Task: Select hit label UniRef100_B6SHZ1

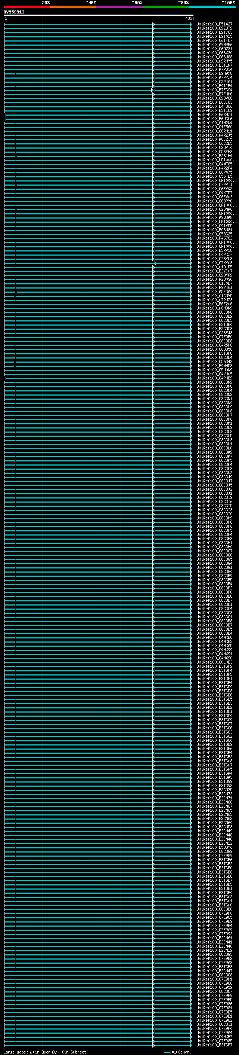Action: click(214, 115)
